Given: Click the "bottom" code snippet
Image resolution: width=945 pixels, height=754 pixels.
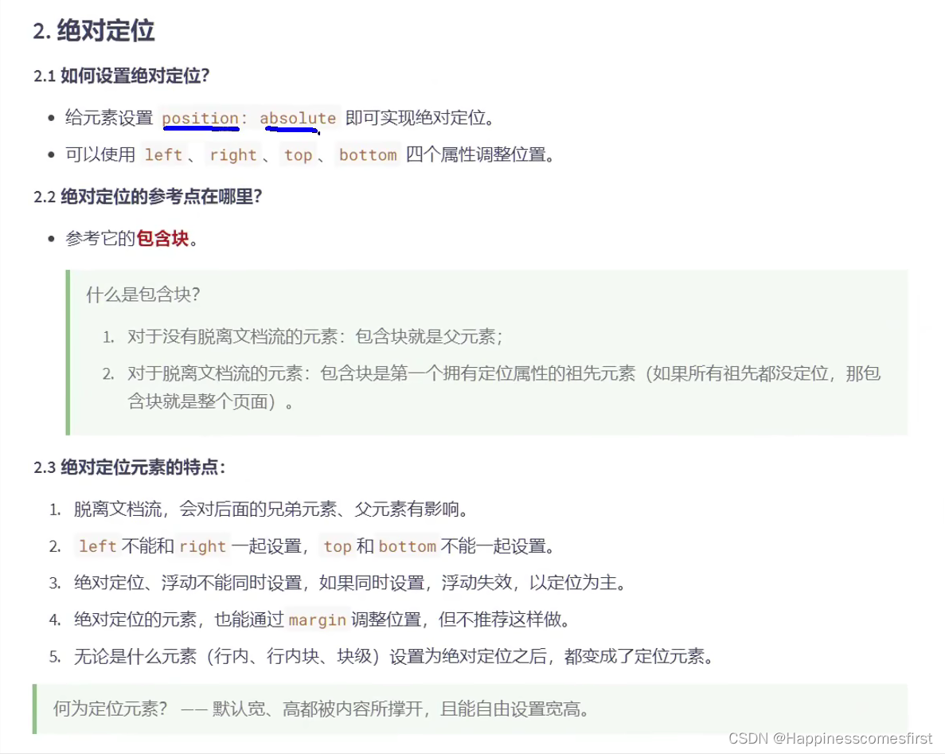Looking at the screenshot, I should click(367, 155).
